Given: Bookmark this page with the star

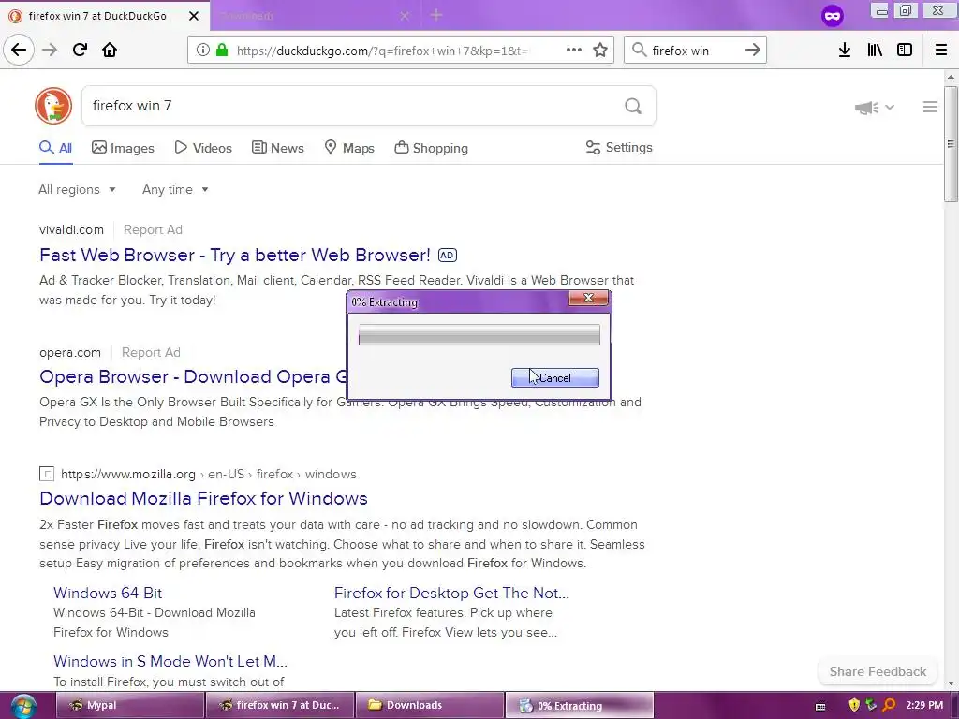Looking at the screenshot, I should click(600, 51).
